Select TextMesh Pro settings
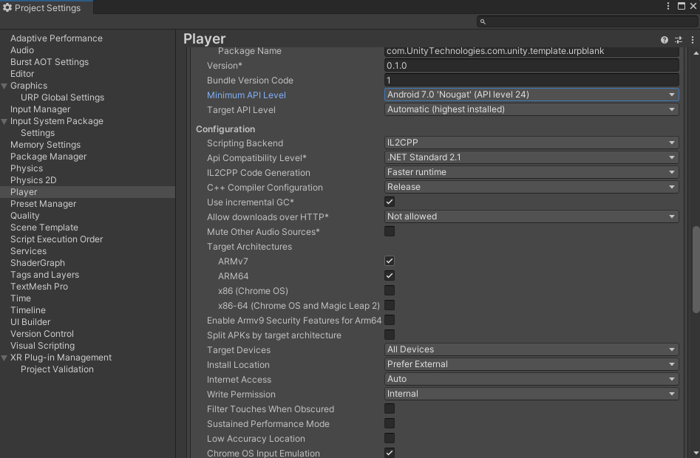The height and width of the screenshot is (458, 700). click(x=39, y=287)
